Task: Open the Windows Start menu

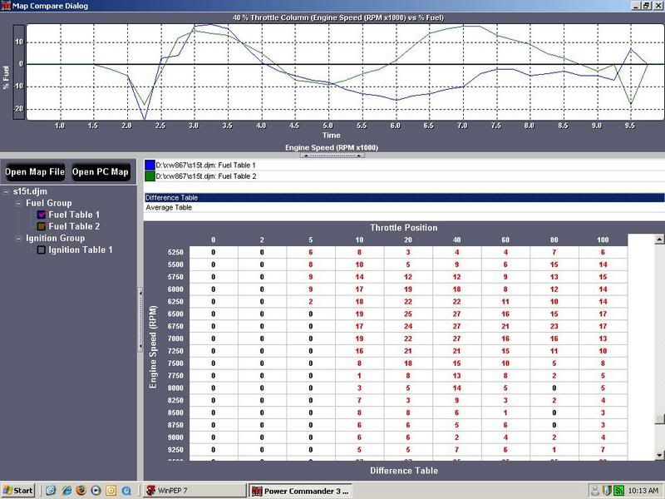Action: pyautogui.click(x=17, y=491)
